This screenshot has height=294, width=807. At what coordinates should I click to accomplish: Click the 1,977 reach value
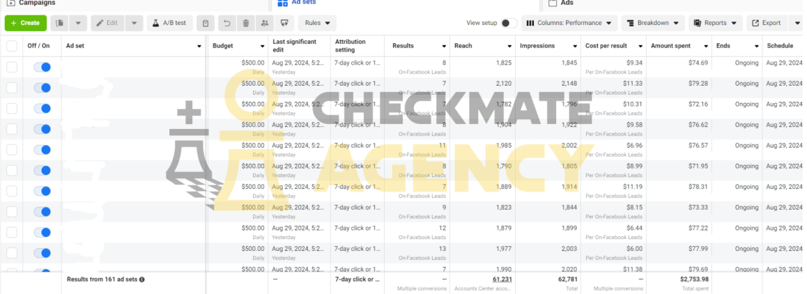(504, 249)
